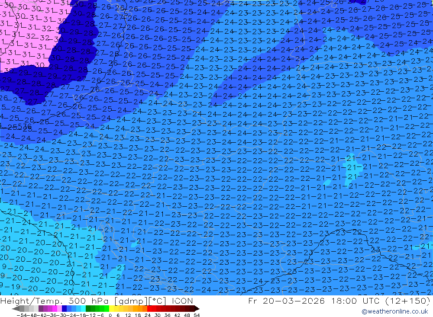Click the dark maroon right arrow end of legend

[x=197, y=309]
